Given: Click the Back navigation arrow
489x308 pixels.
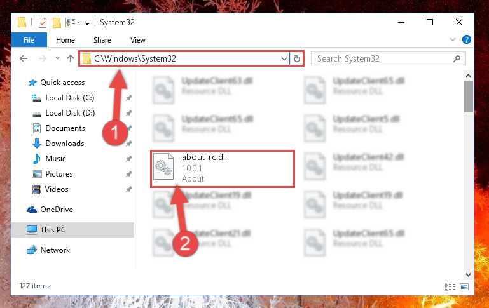Looking at the screenshot, I should [24, 58].
